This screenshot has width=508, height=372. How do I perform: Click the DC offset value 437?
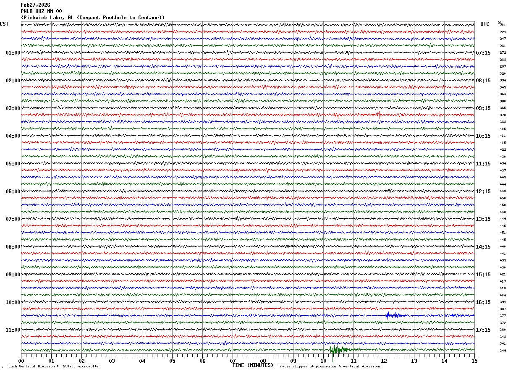click(503, 170)
